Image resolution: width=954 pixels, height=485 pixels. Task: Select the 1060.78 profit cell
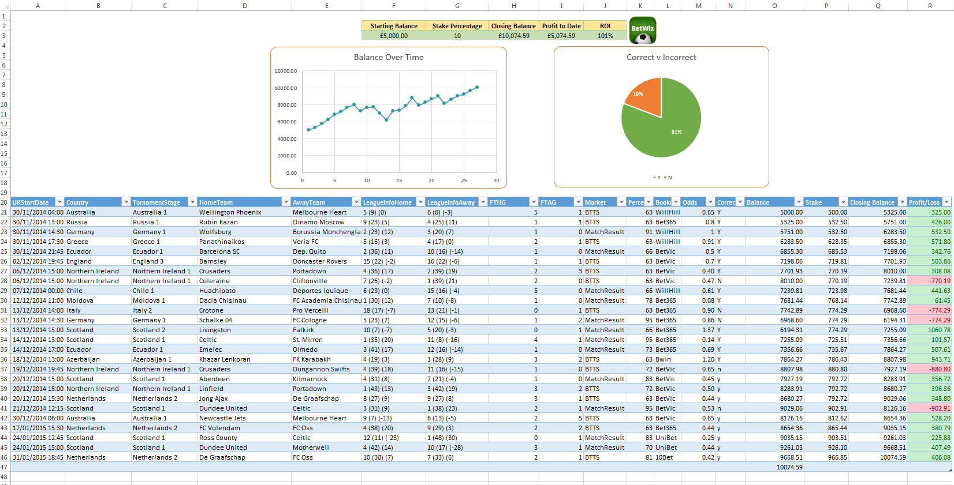[930, 330]
